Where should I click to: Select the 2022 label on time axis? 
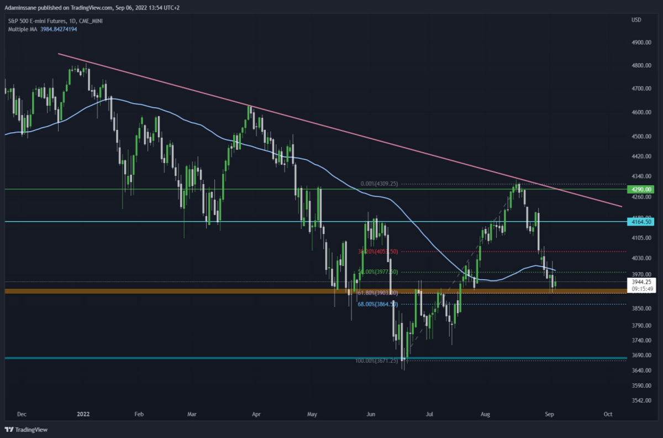(x=83, y=414)
